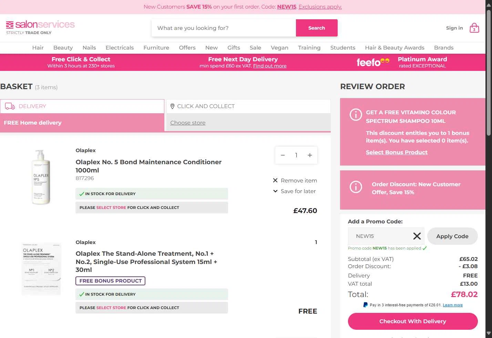
Task: Click Free Click & Collect banner
Action: tap(81, 62)
